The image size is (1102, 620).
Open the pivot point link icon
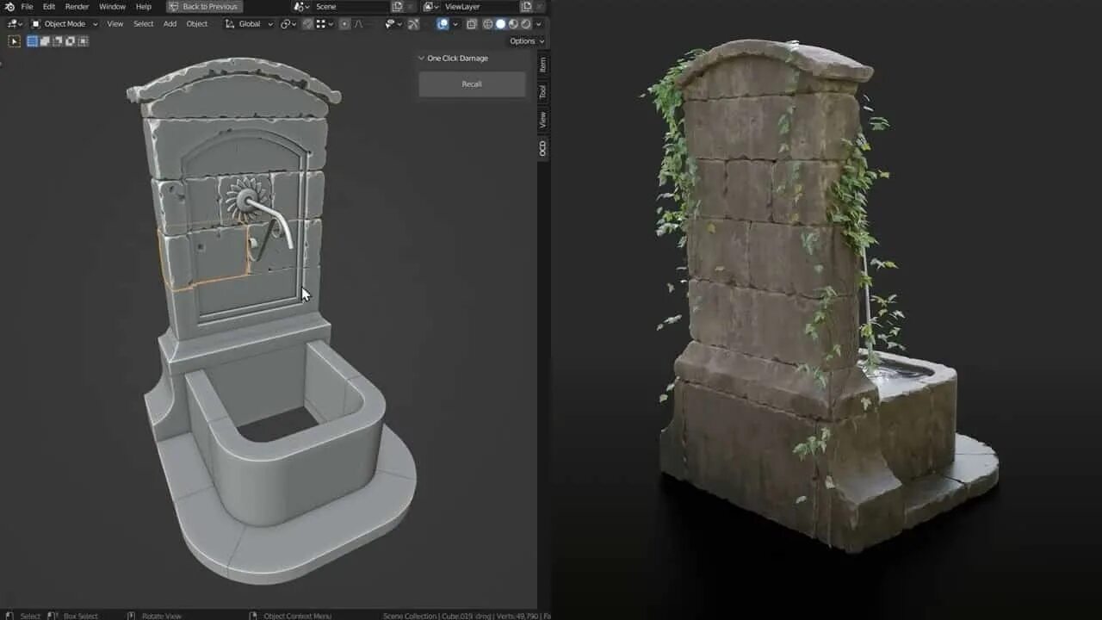[288, 23]
